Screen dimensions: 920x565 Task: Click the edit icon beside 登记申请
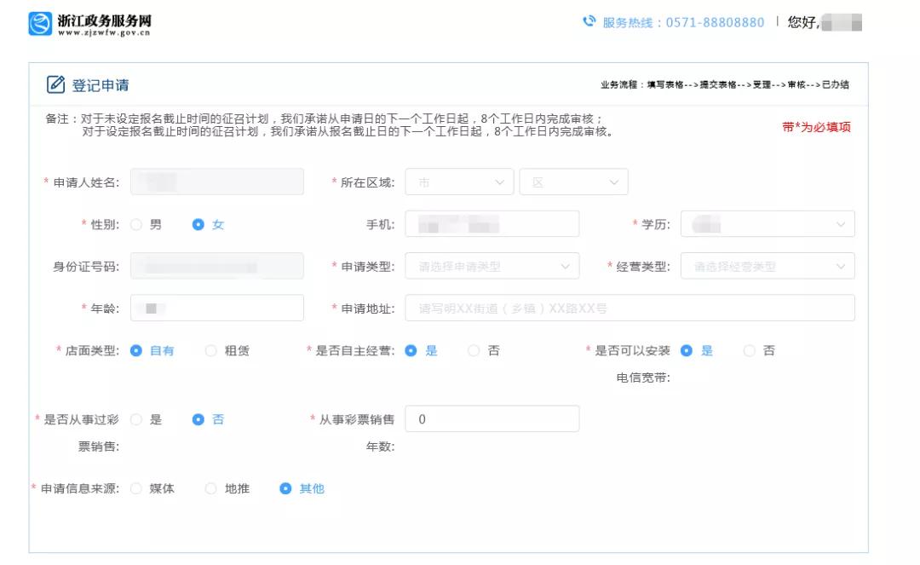pyautogui.click(x=54, y=84)
